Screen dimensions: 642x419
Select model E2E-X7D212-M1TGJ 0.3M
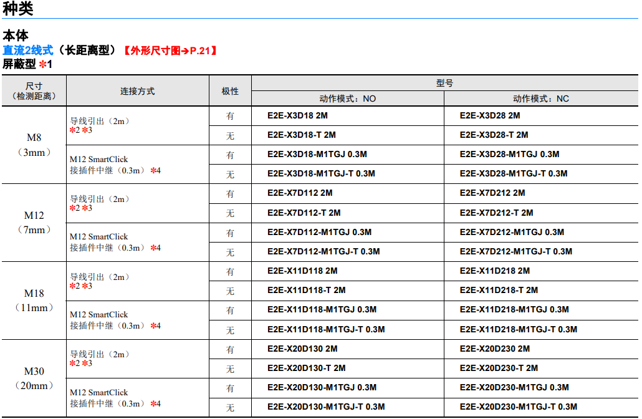512,232
